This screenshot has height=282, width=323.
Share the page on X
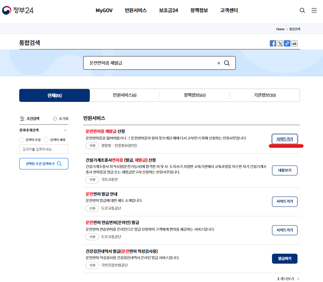tap(280, 43)
